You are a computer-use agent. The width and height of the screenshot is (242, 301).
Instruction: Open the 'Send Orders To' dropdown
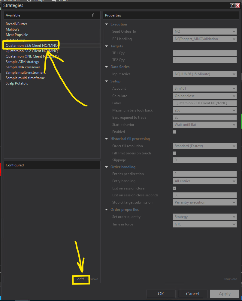(x=204, y=31)
